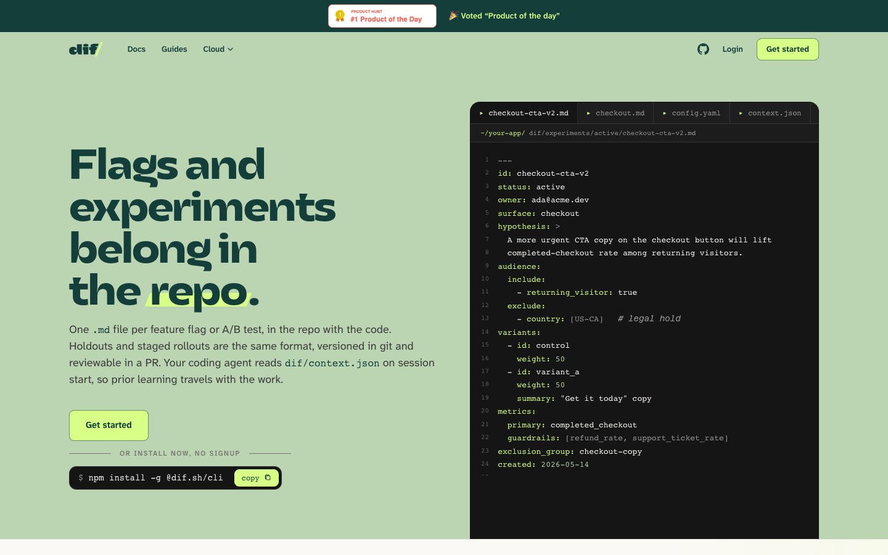The image size is (888, 555).
Task: Click the ~/your-app/ path prefix
Action: (503, 133)
